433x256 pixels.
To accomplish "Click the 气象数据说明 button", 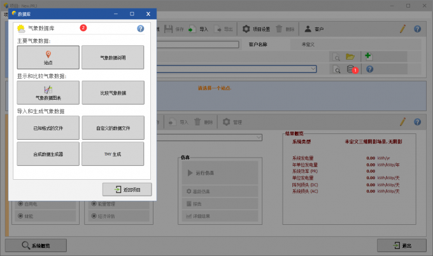I will (x=113, y=57).
